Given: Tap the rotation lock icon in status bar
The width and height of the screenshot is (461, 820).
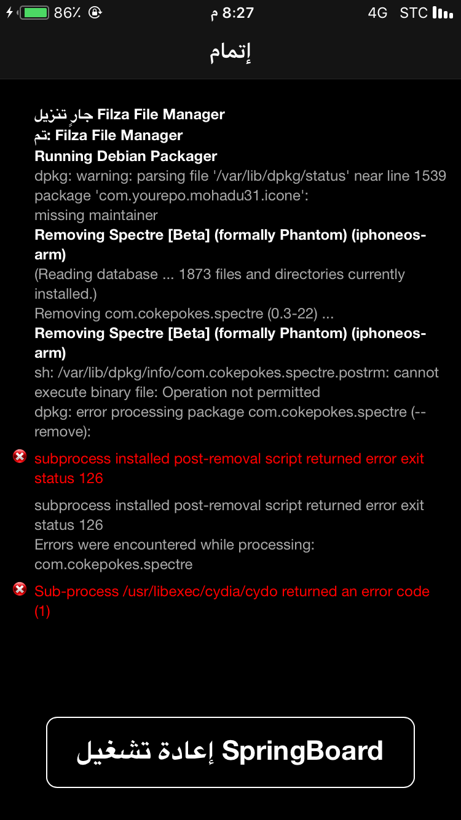Looking at the screenshot, I should (x=95, y=12).
